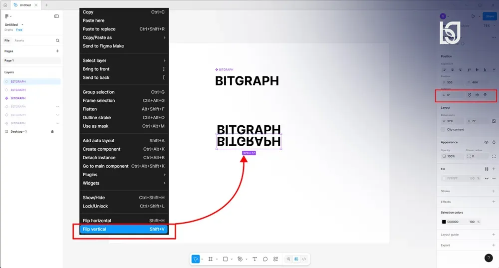Open the Untitled file name dropdown
This screenshot has height=268, width=499.
point(22,24)
